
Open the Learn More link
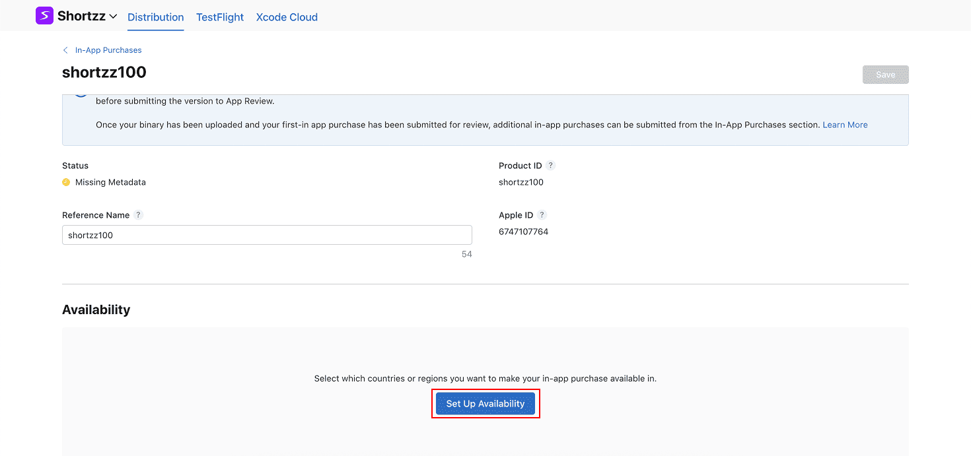(845, 125)
